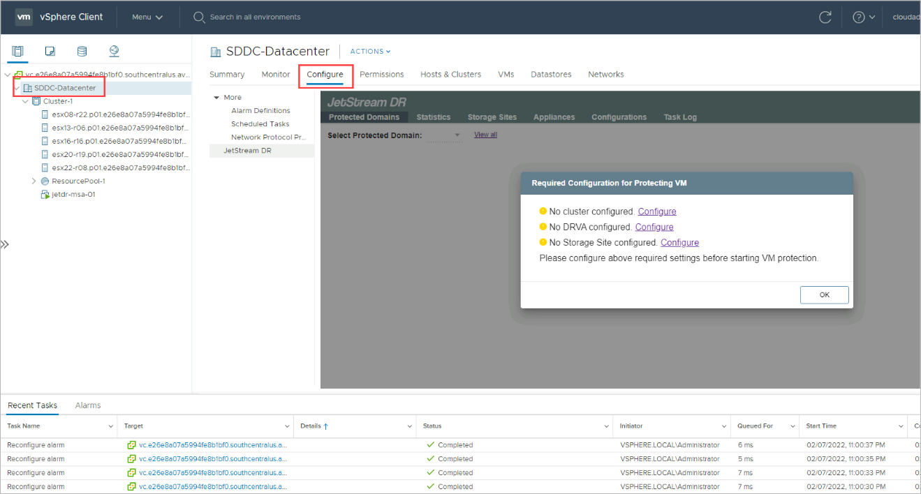Image resolution: width=921 pixels, height=494 pixels.
Task: Expand the ResourcePool-1 tree node
Action: [x=34, y=181]
